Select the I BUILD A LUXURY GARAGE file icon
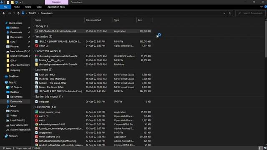The height and width of the screenshot is (150, 267). (36, 42)
